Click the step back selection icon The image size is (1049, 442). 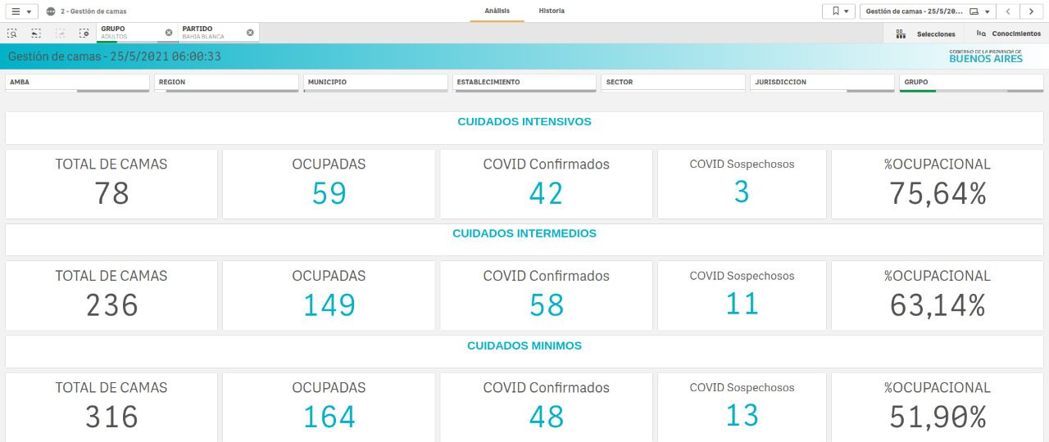pyautogui.click(x=36, y=34)
